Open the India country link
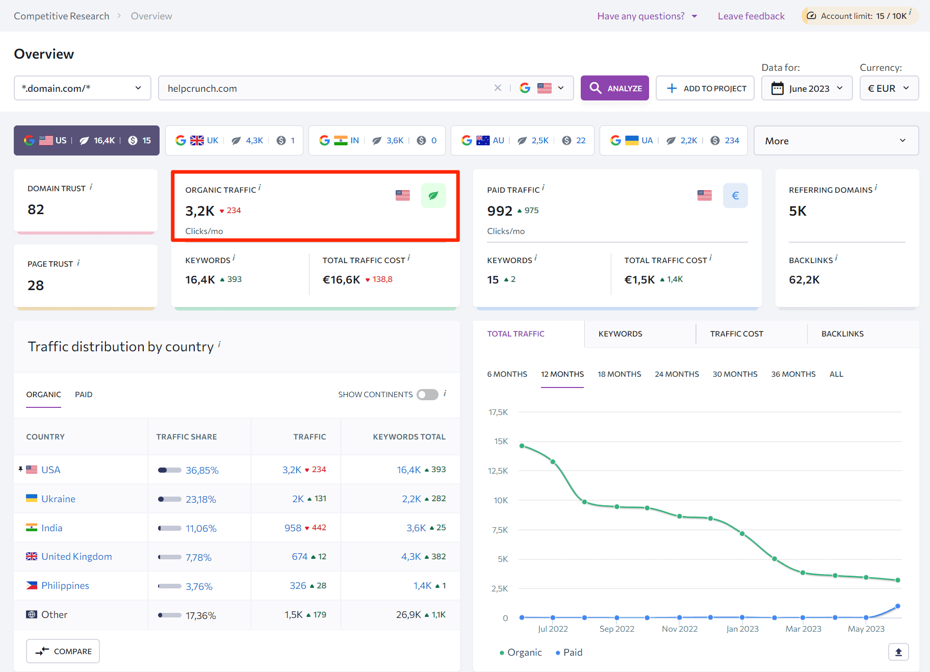 point(52,528)
